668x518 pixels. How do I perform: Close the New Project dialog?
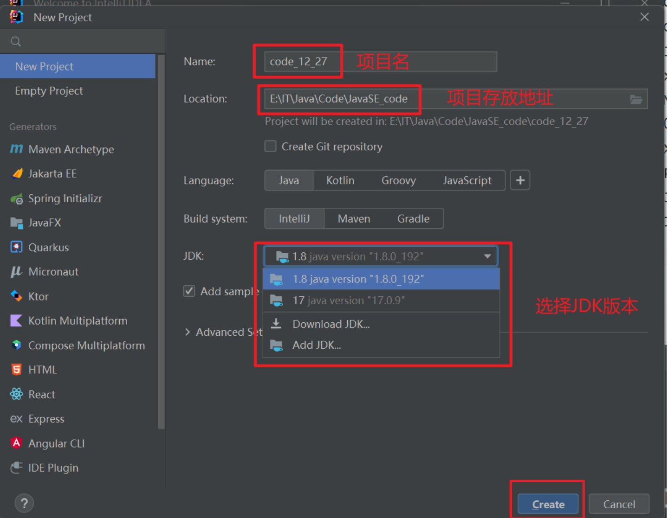644,17
